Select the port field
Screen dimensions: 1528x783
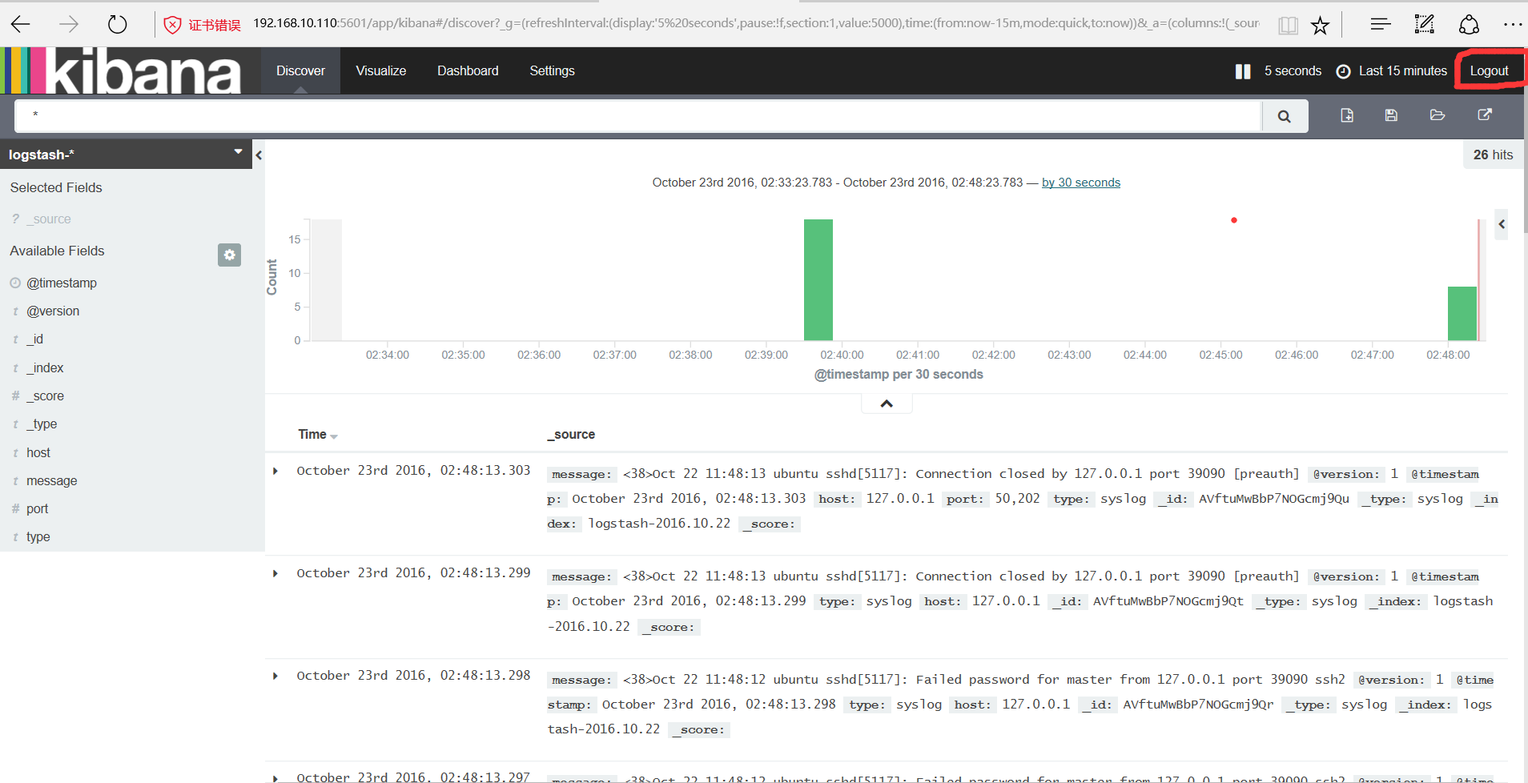point(38,508)
